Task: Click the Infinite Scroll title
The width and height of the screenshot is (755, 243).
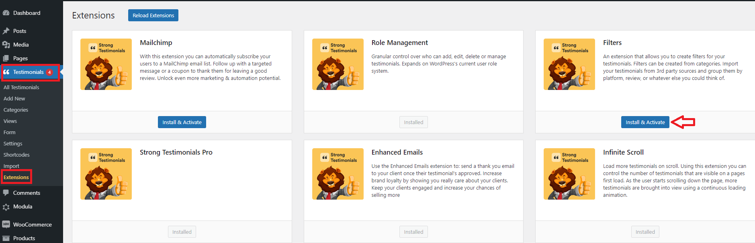Action: 623,152
